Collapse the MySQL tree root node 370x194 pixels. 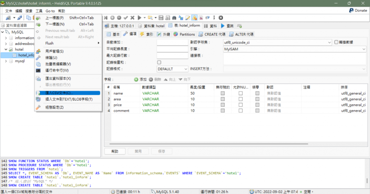[3, 32]
